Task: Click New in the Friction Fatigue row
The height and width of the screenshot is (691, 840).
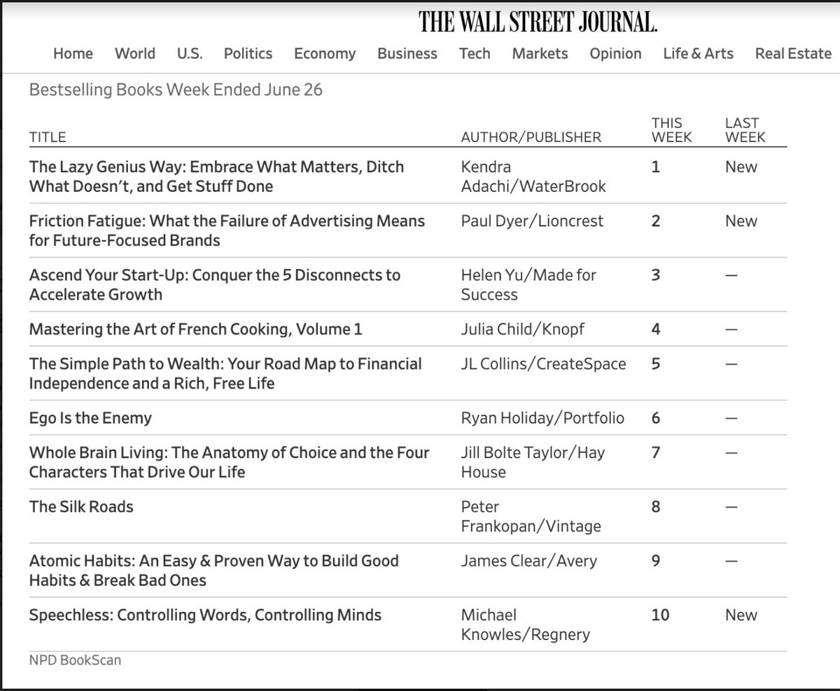Action: (741, 221)
